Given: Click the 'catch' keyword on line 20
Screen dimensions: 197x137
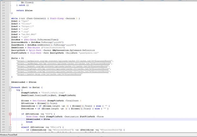Looking at the screenshot, I should pyautogui.click(x=22, y=5).
